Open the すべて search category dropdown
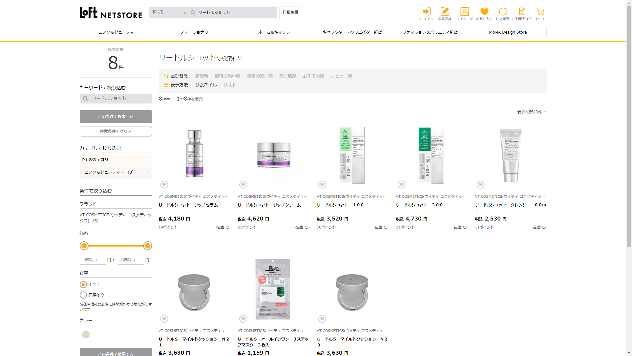 pos(169,13)
